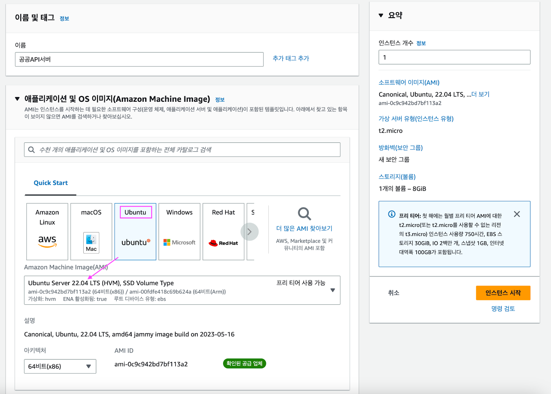
Task: Open the Ubuntu Server 22.04 LTS AMI dropdown
Action: tap(182, 290)
